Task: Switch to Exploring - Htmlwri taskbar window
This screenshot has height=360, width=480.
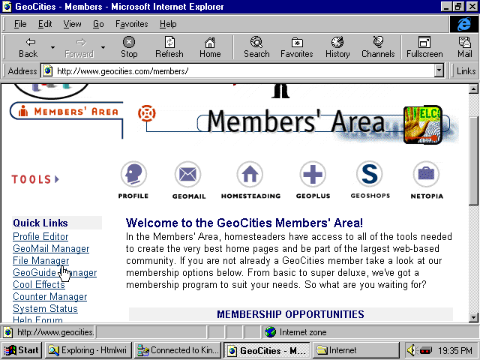Action: 88,350
